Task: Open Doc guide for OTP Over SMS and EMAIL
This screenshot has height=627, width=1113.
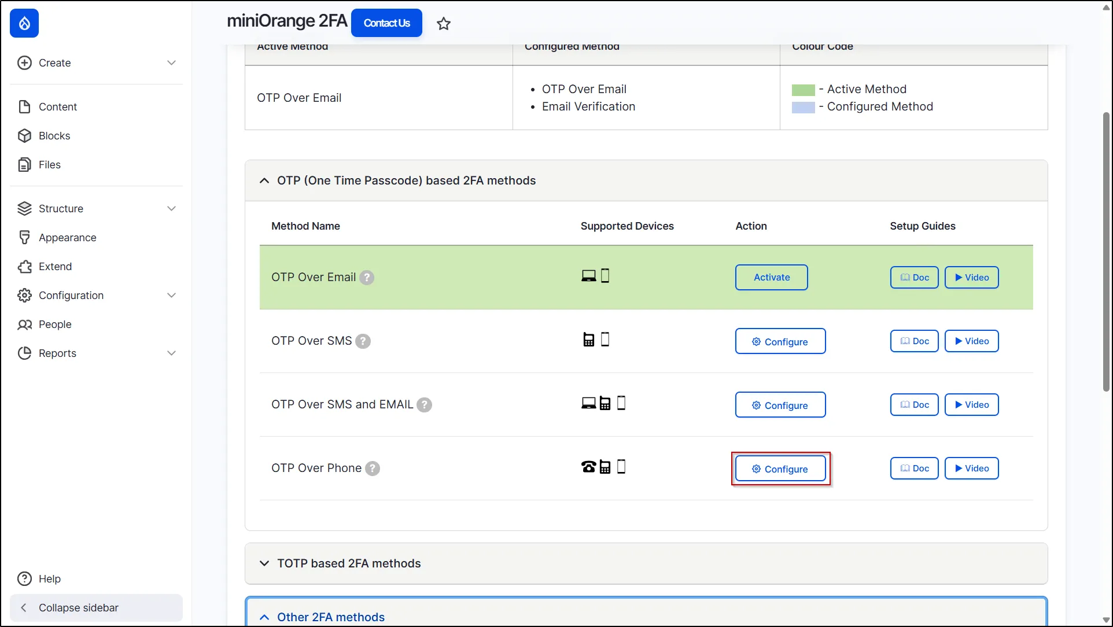Action: (x=914, y=405)
